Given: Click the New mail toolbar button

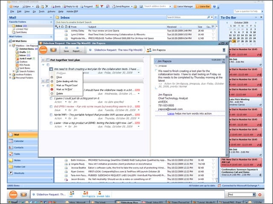Looking at the screenshot, I should [x=26, y=6].
